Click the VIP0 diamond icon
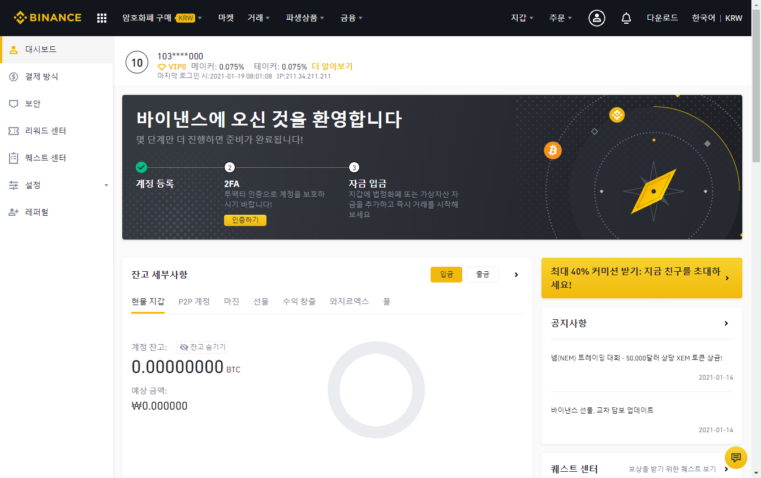Viewport: 761px width, 478px height. click(x=161, y=67)
